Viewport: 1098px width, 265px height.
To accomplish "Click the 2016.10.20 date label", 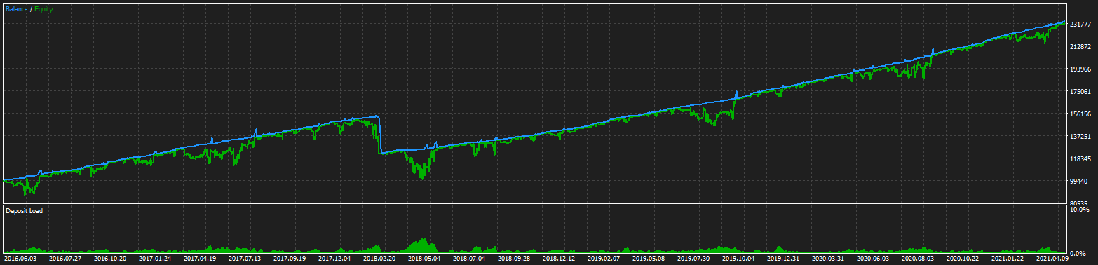I will tap(111, 259).
